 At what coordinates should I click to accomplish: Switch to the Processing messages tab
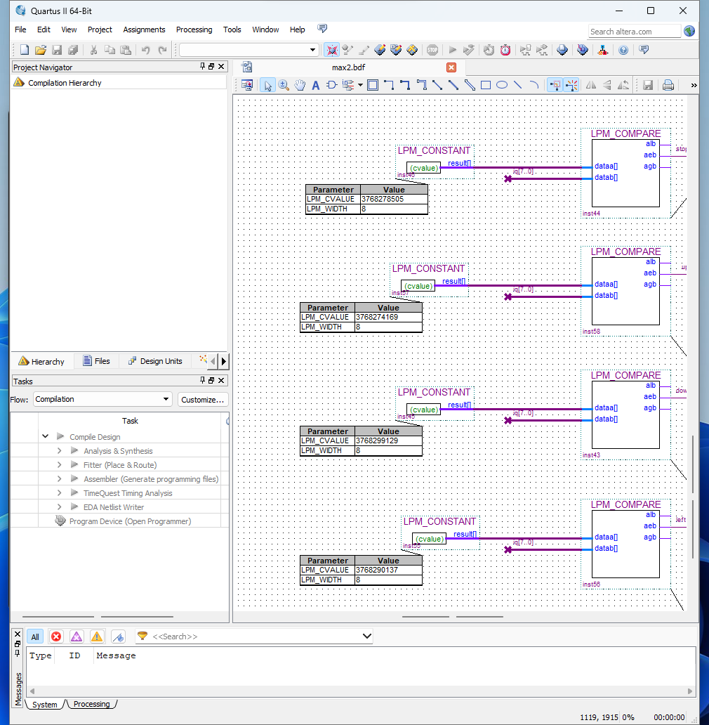pyautogui.click(x=91, y=704)
